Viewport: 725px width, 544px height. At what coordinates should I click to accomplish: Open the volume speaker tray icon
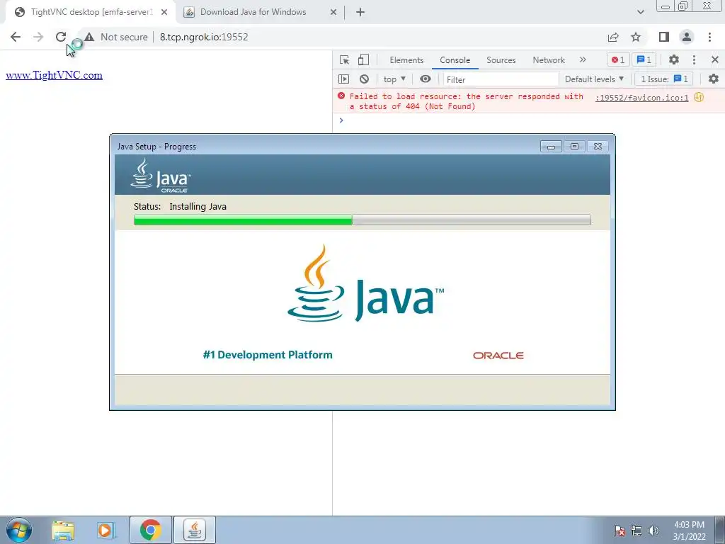[x=653, y=531]
